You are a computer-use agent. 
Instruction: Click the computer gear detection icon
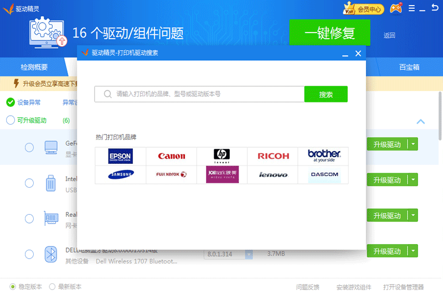point(48,32)
